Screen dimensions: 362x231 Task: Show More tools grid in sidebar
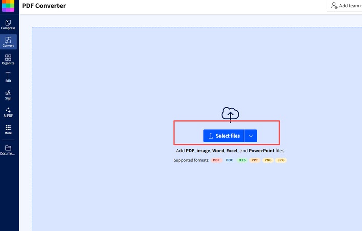[8, 130]
